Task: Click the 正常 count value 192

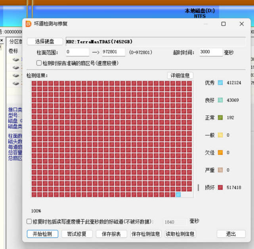Action: (230, 118)
